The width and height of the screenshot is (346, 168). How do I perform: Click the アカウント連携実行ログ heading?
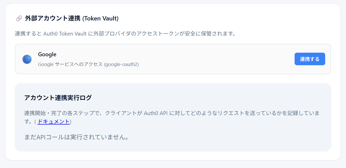(58, 98)
